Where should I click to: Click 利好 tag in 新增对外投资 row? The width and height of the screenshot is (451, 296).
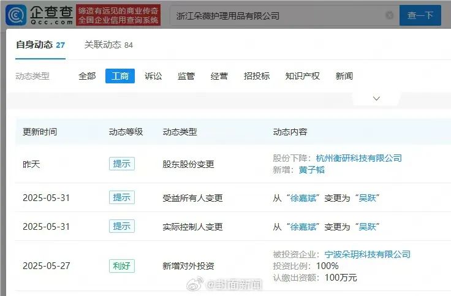point(122,266)
